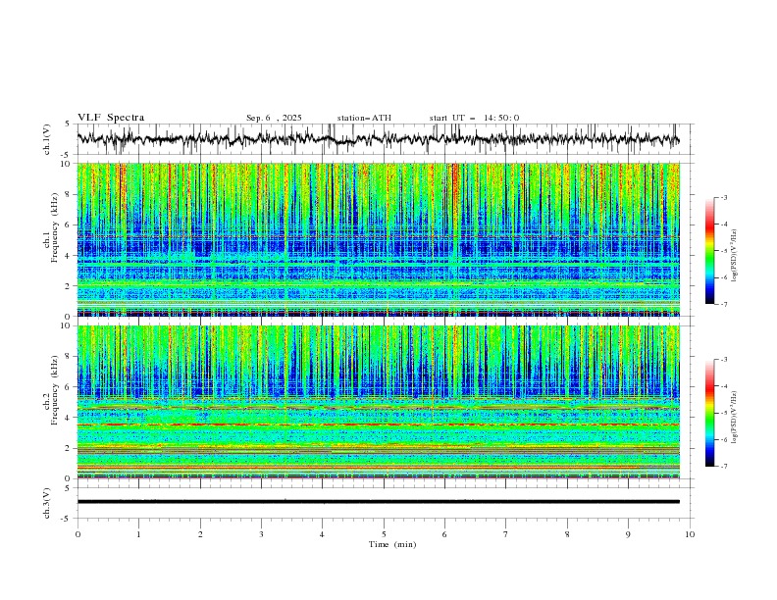
Task: Click the lower ch.2 color scale bar
Action: (709, 413)
